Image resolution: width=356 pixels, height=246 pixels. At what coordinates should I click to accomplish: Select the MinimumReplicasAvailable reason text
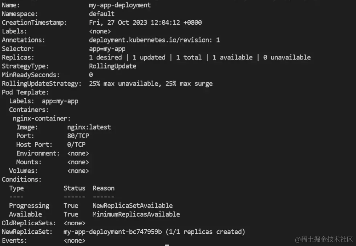click(x=136, y=214)
